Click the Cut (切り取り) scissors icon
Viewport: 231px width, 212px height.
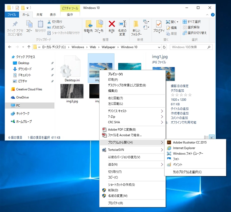49,22
